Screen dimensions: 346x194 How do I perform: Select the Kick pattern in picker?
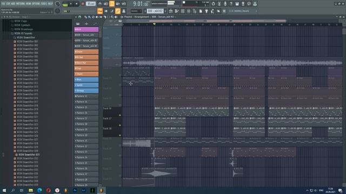(86, 29)
